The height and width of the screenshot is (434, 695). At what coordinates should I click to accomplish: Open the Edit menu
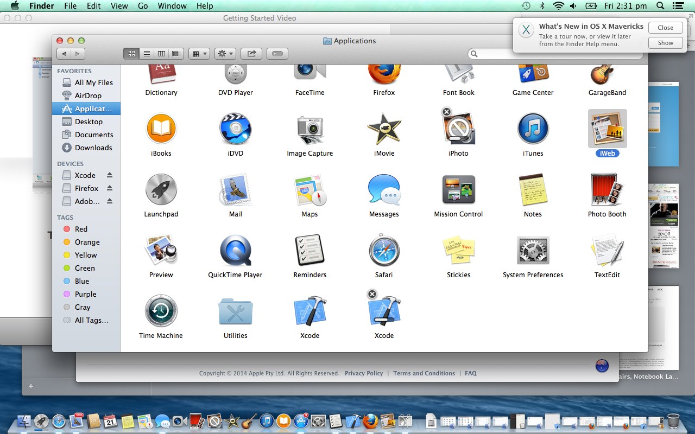pos(93,6)
